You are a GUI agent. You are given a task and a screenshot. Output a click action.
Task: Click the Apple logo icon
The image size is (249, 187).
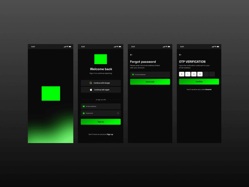(91, 90)
